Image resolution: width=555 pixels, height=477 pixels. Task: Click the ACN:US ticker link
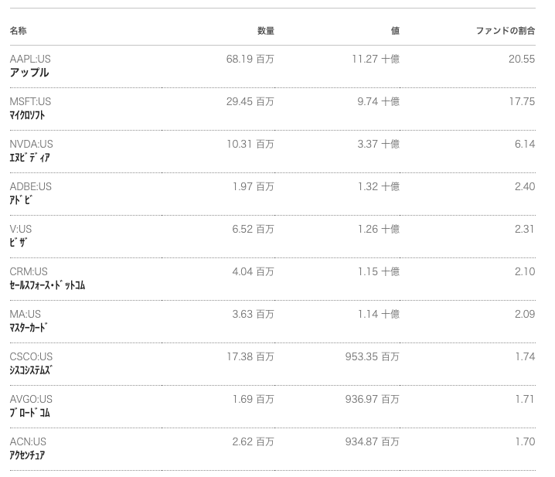tap(28, 441)
